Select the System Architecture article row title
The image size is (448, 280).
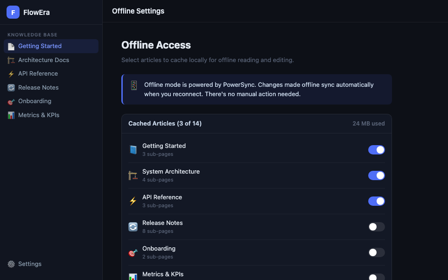tap(171, 172)
